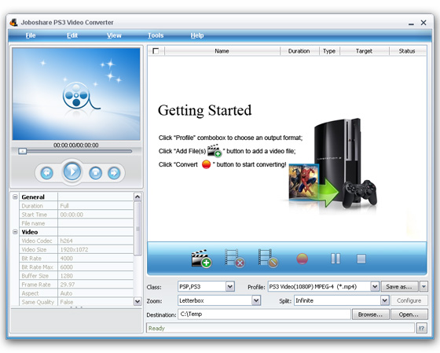The height and width of the screenshot is (353, 440).
Task: Click the stop button in the preview player
Action: pyautogui.click(x=95, y=173)
